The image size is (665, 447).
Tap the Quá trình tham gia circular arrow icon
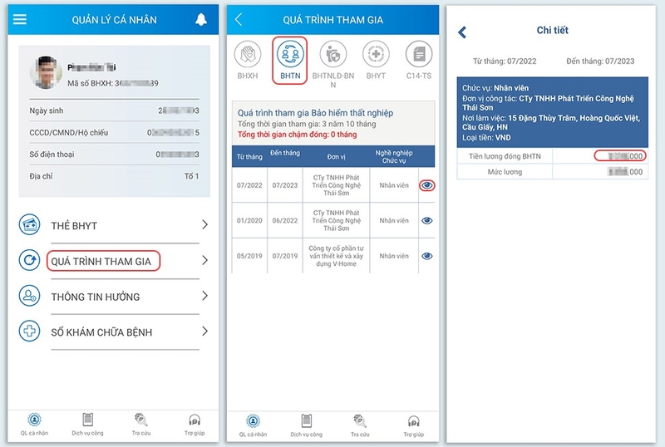point(29,260)
